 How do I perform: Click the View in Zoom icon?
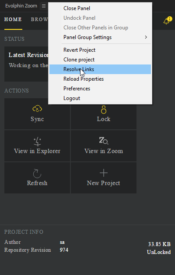pyautogui.click(x=104, y=141)
